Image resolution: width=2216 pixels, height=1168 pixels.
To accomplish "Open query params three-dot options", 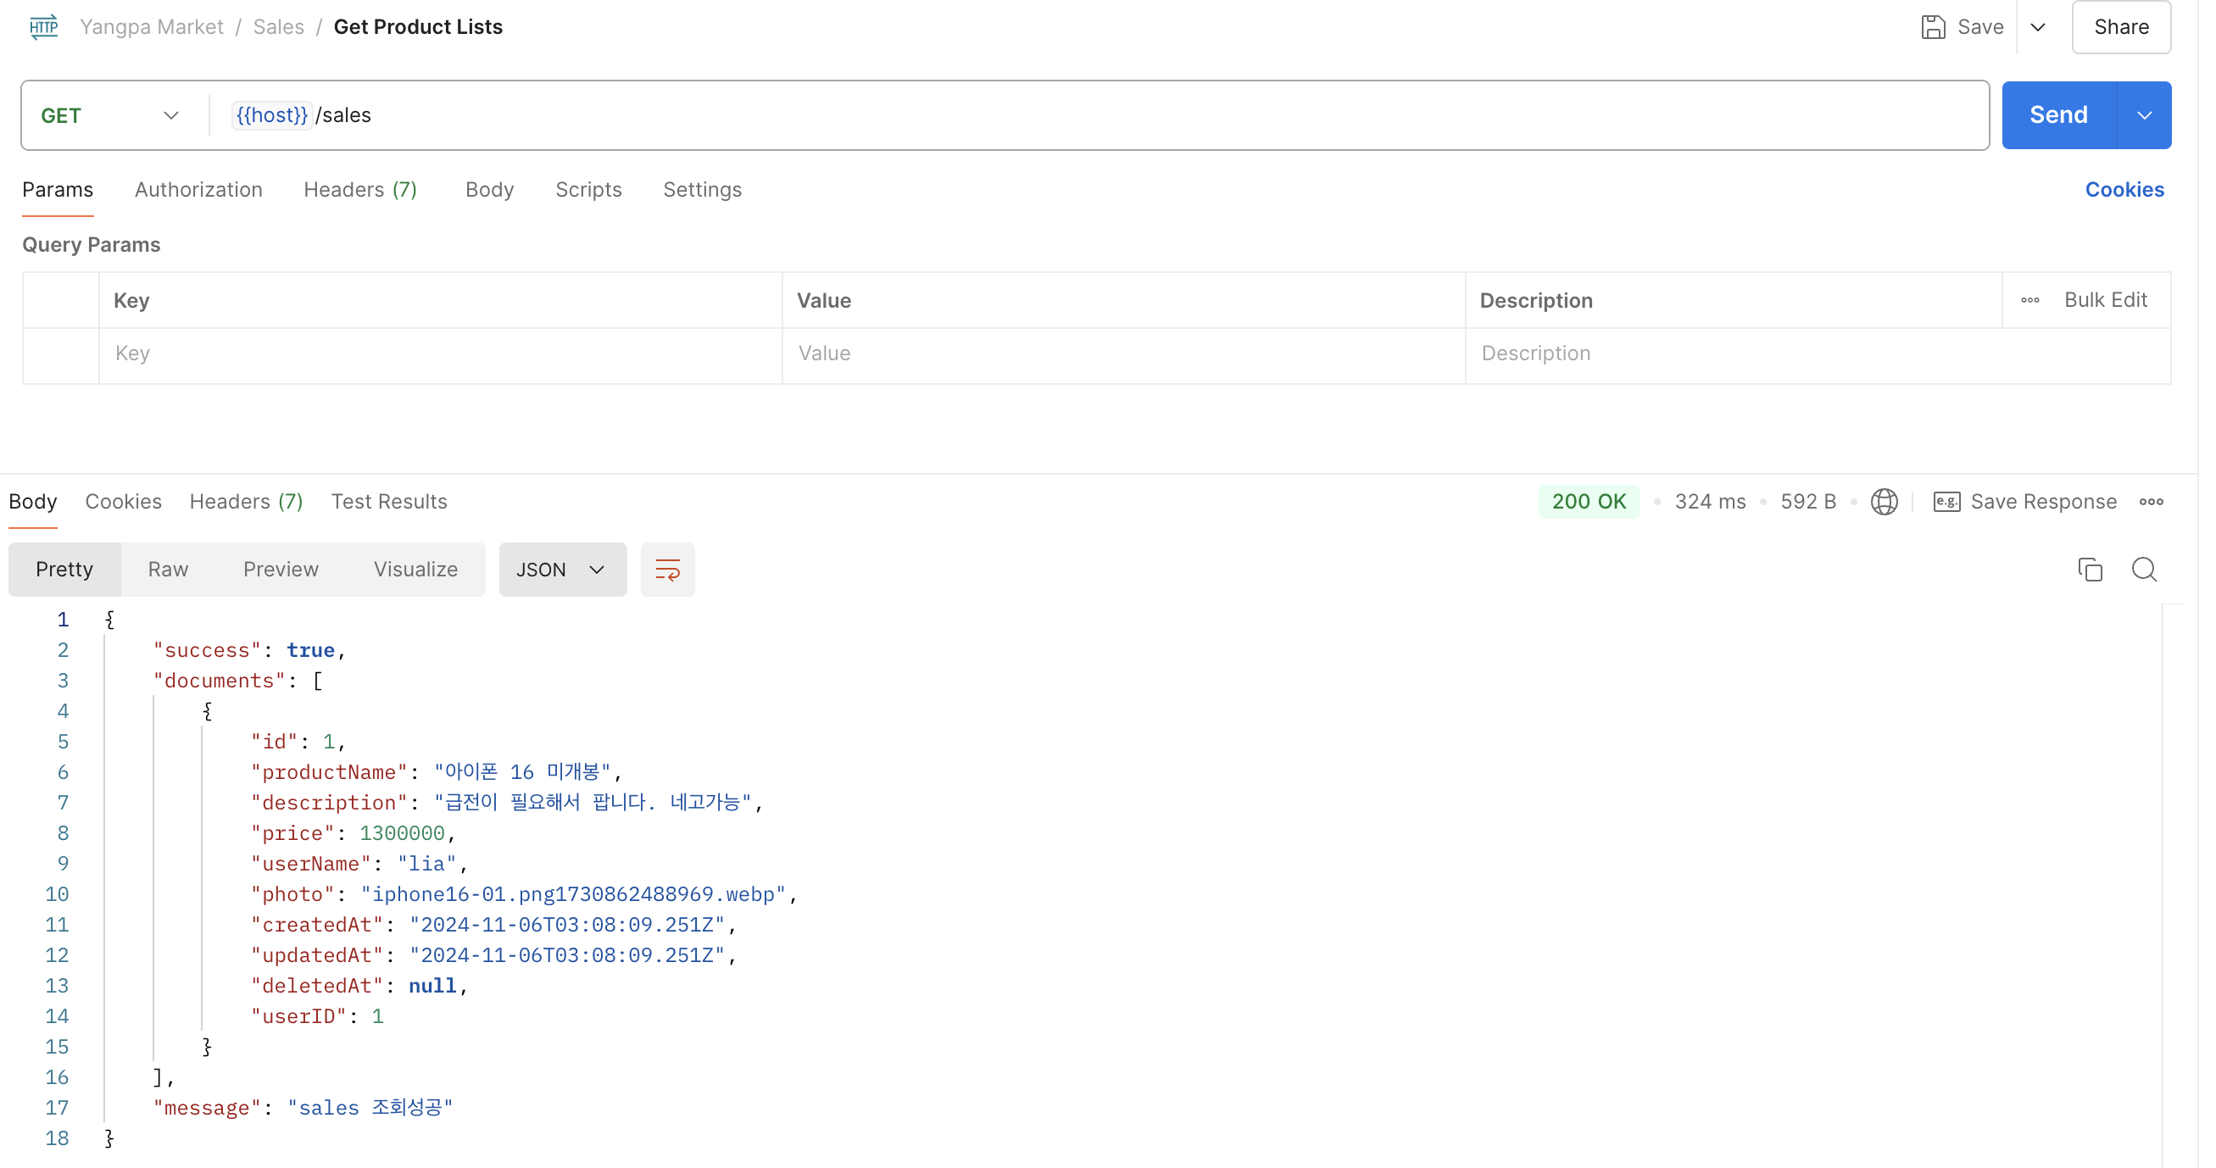I will coord(2029,300).
